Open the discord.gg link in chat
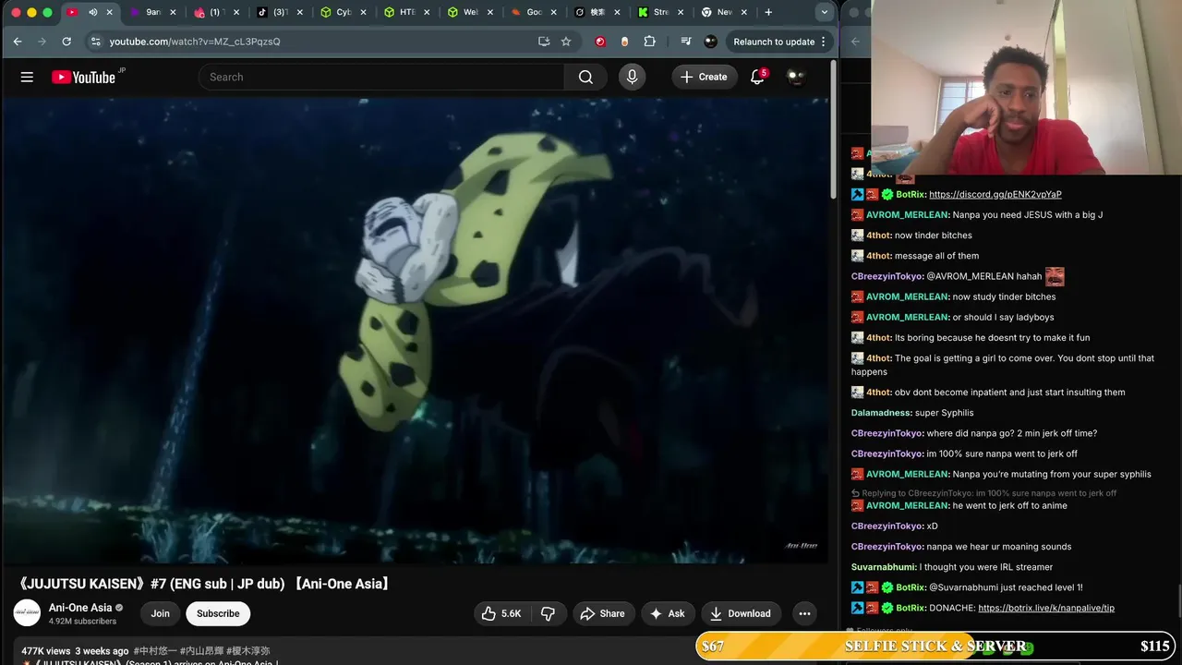This screenshot has height=665, width=1182. [x=995, y=195]
